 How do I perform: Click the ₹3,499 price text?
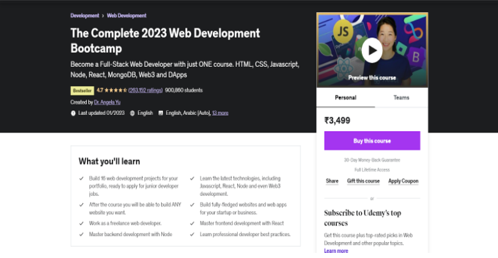pyautogui.click(x=337, y=120)
